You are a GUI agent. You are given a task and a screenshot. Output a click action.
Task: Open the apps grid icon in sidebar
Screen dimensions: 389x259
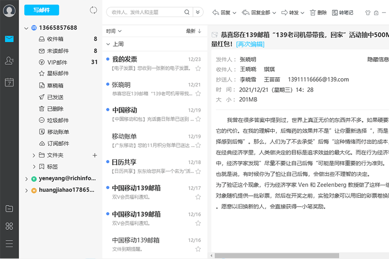click(x=9, y=226)
